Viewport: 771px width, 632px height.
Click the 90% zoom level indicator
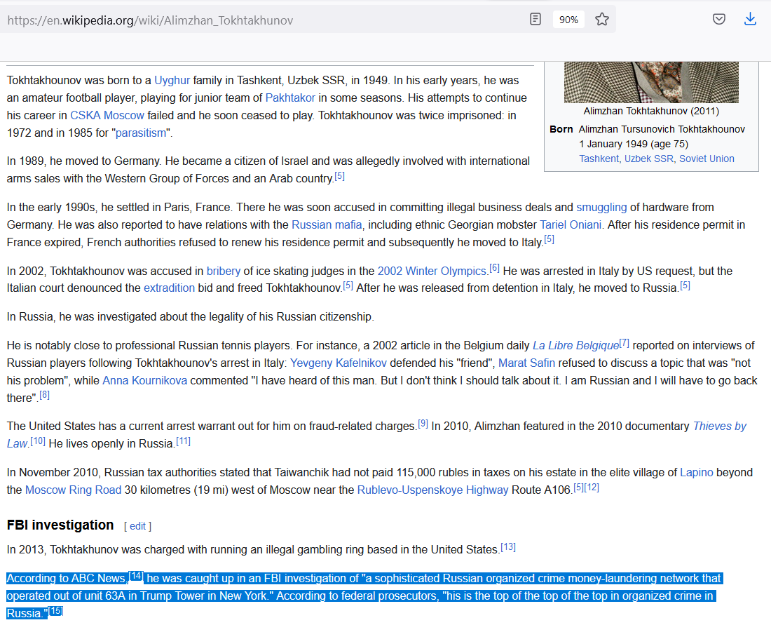coord(568,20)
